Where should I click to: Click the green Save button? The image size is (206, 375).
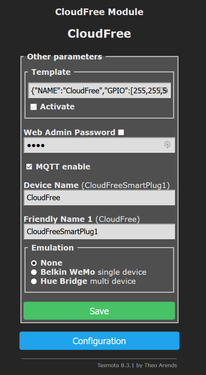click(99, 311)
